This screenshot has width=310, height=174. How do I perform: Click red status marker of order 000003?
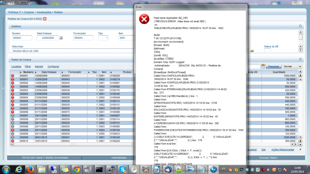pyautogui.click(x=12, y=90)
